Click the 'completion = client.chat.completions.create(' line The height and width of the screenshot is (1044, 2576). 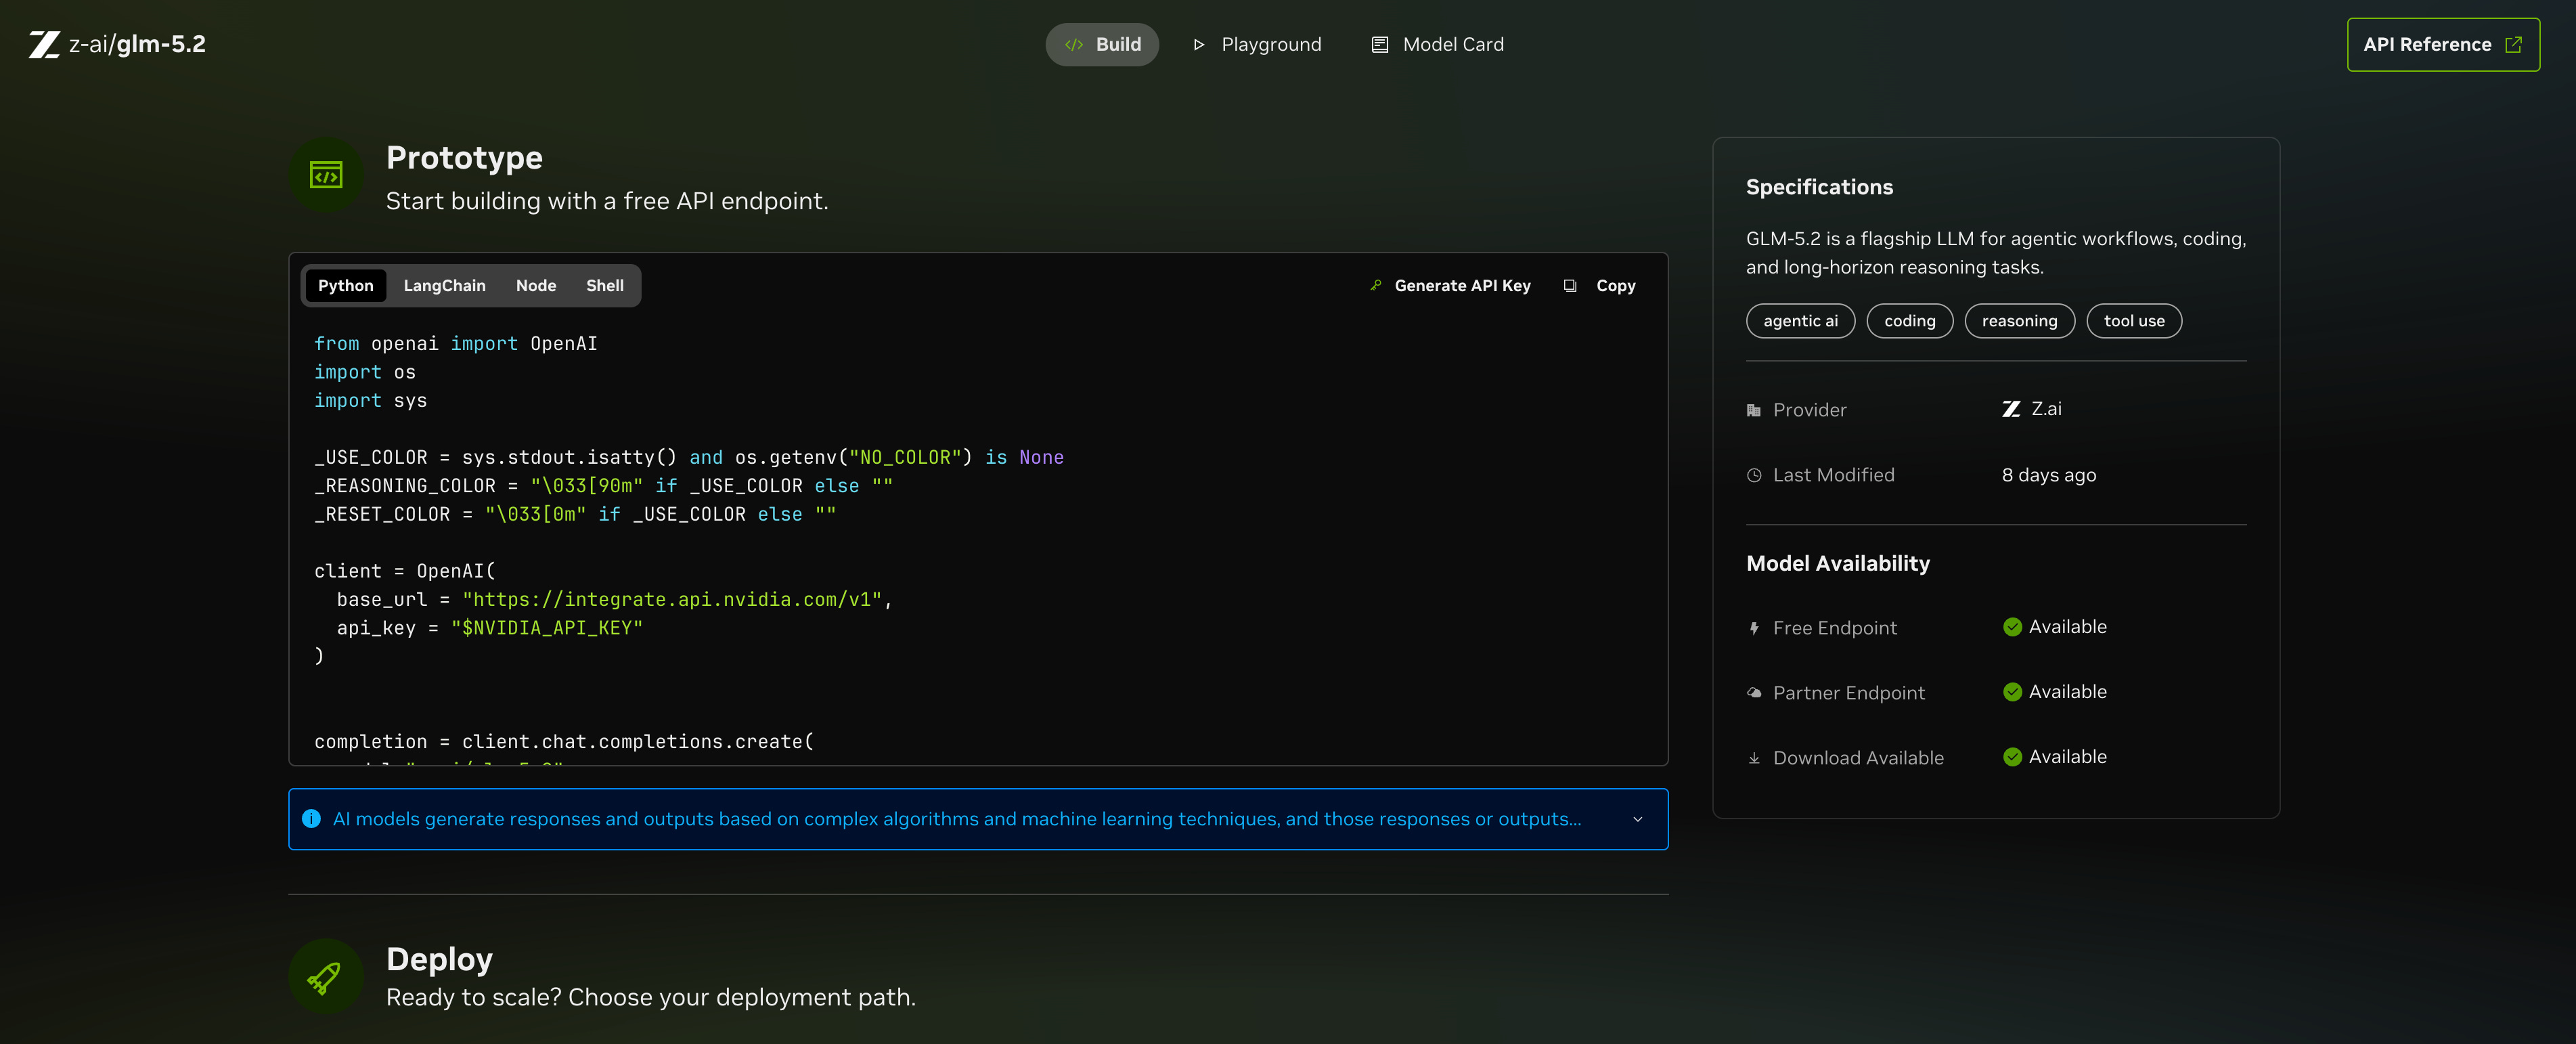(x=564, y=742)
